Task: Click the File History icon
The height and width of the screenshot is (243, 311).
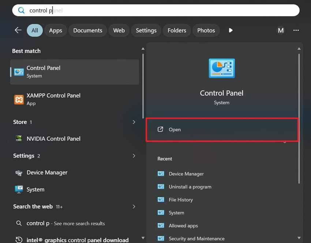Action: 161,200
